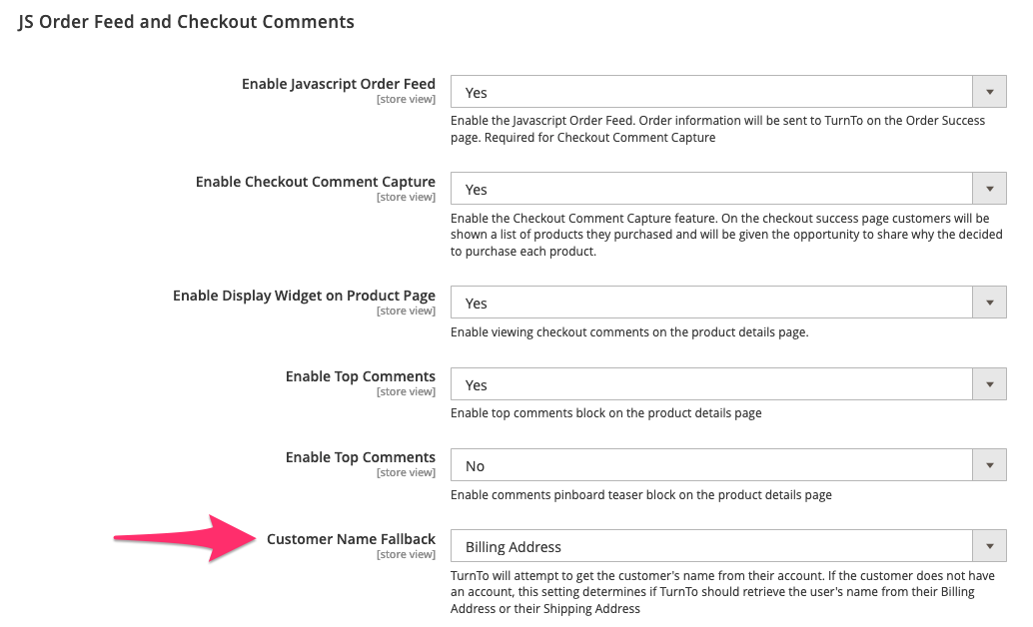The height and width of the screenshot is (627, 1033).
Task: Click the Customer Name Fallback label
Action: (351, 539)
